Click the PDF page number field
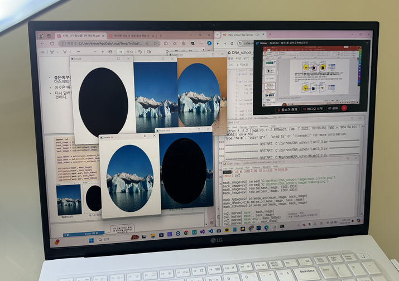The height and width of the screenshot is (281, 399). pos(121,52)
